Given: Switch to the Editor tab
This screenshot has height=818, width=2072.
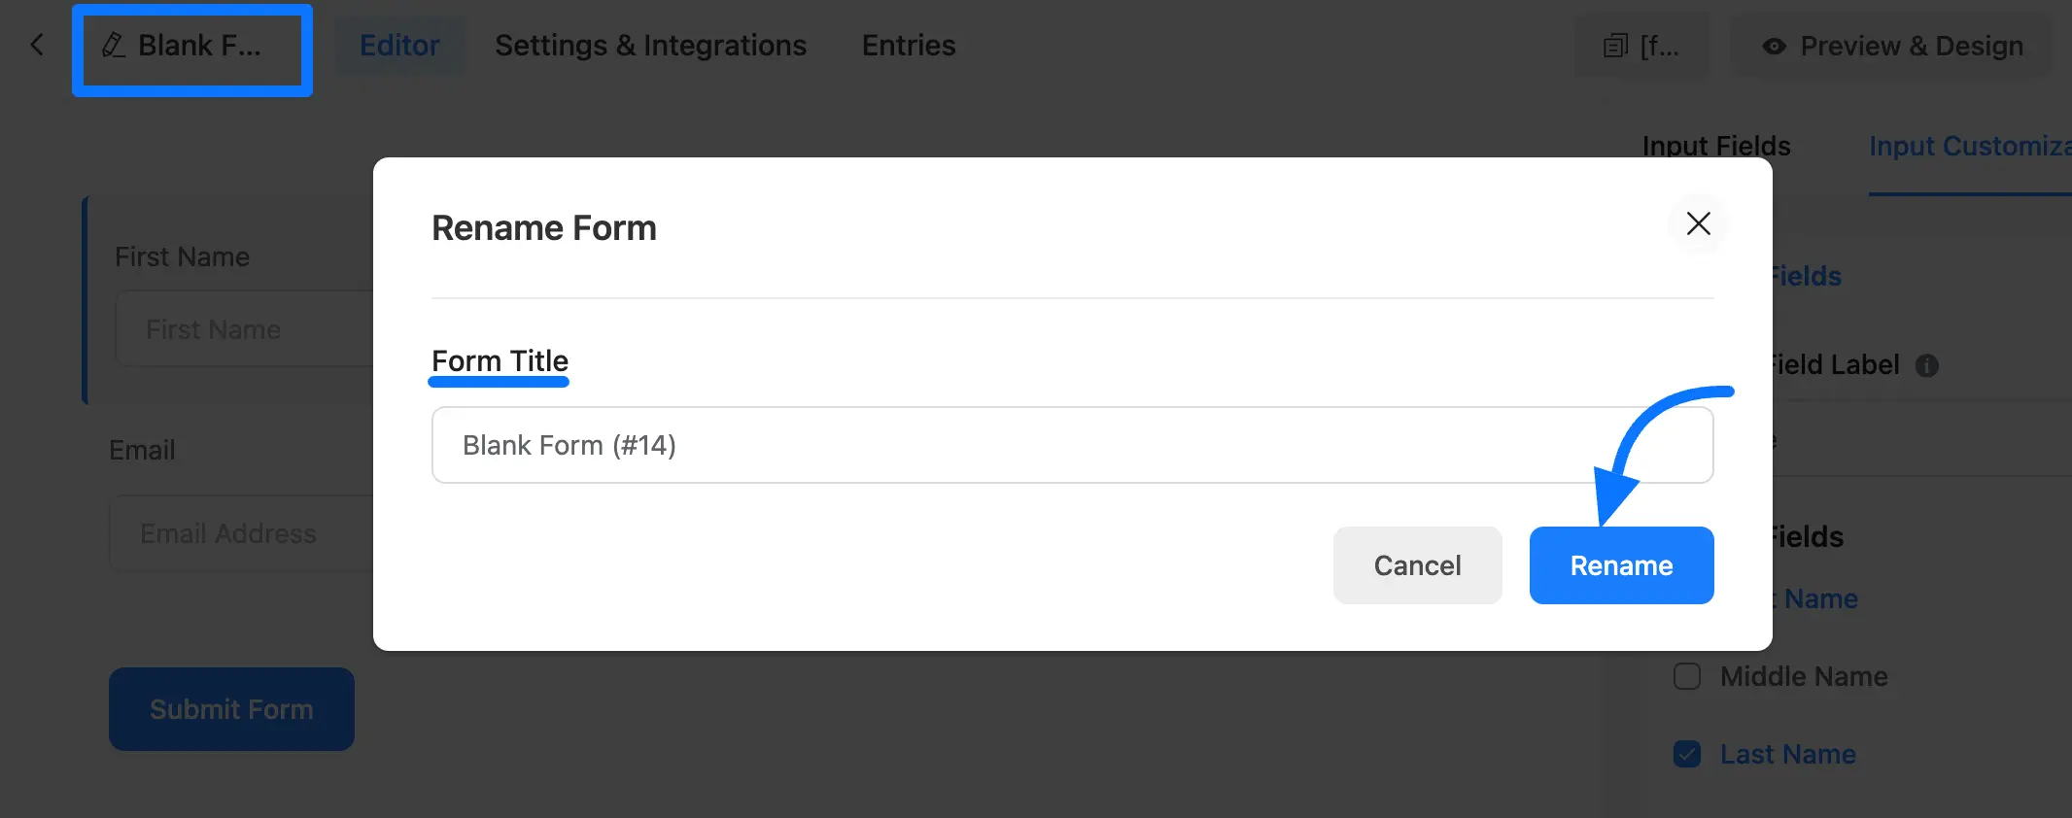Looking at the screenshot, I should coord(399,45).
